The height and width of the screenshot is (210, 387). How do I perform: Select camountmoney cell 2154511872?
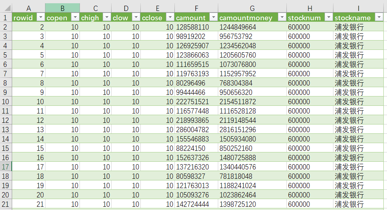[252, 101]
